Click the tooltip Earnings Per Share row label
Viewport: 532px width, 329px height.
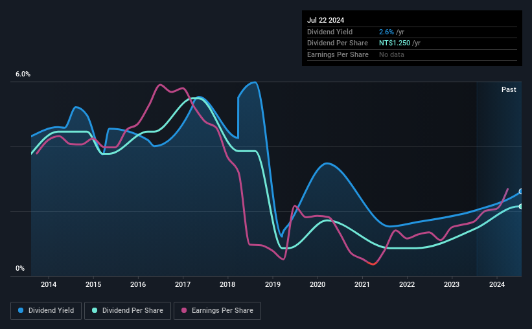(x=338, y=54)
